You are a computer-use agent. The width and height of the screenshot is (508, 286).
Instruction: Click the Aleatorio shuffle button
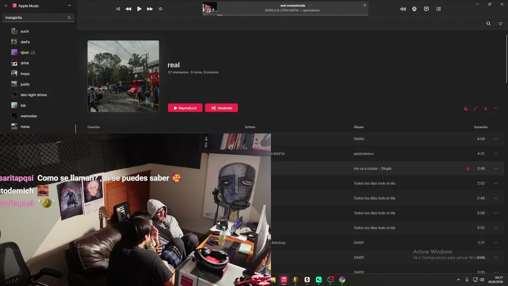tap(221, 108)
